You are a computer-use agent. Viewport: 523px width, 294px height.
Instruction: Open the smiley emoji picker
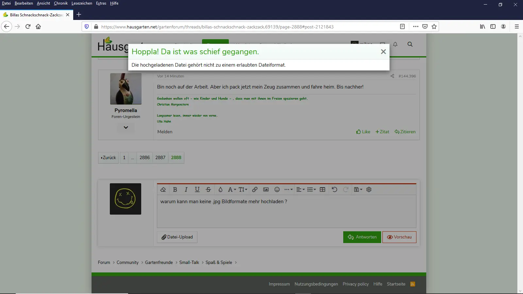pos(277,189)
